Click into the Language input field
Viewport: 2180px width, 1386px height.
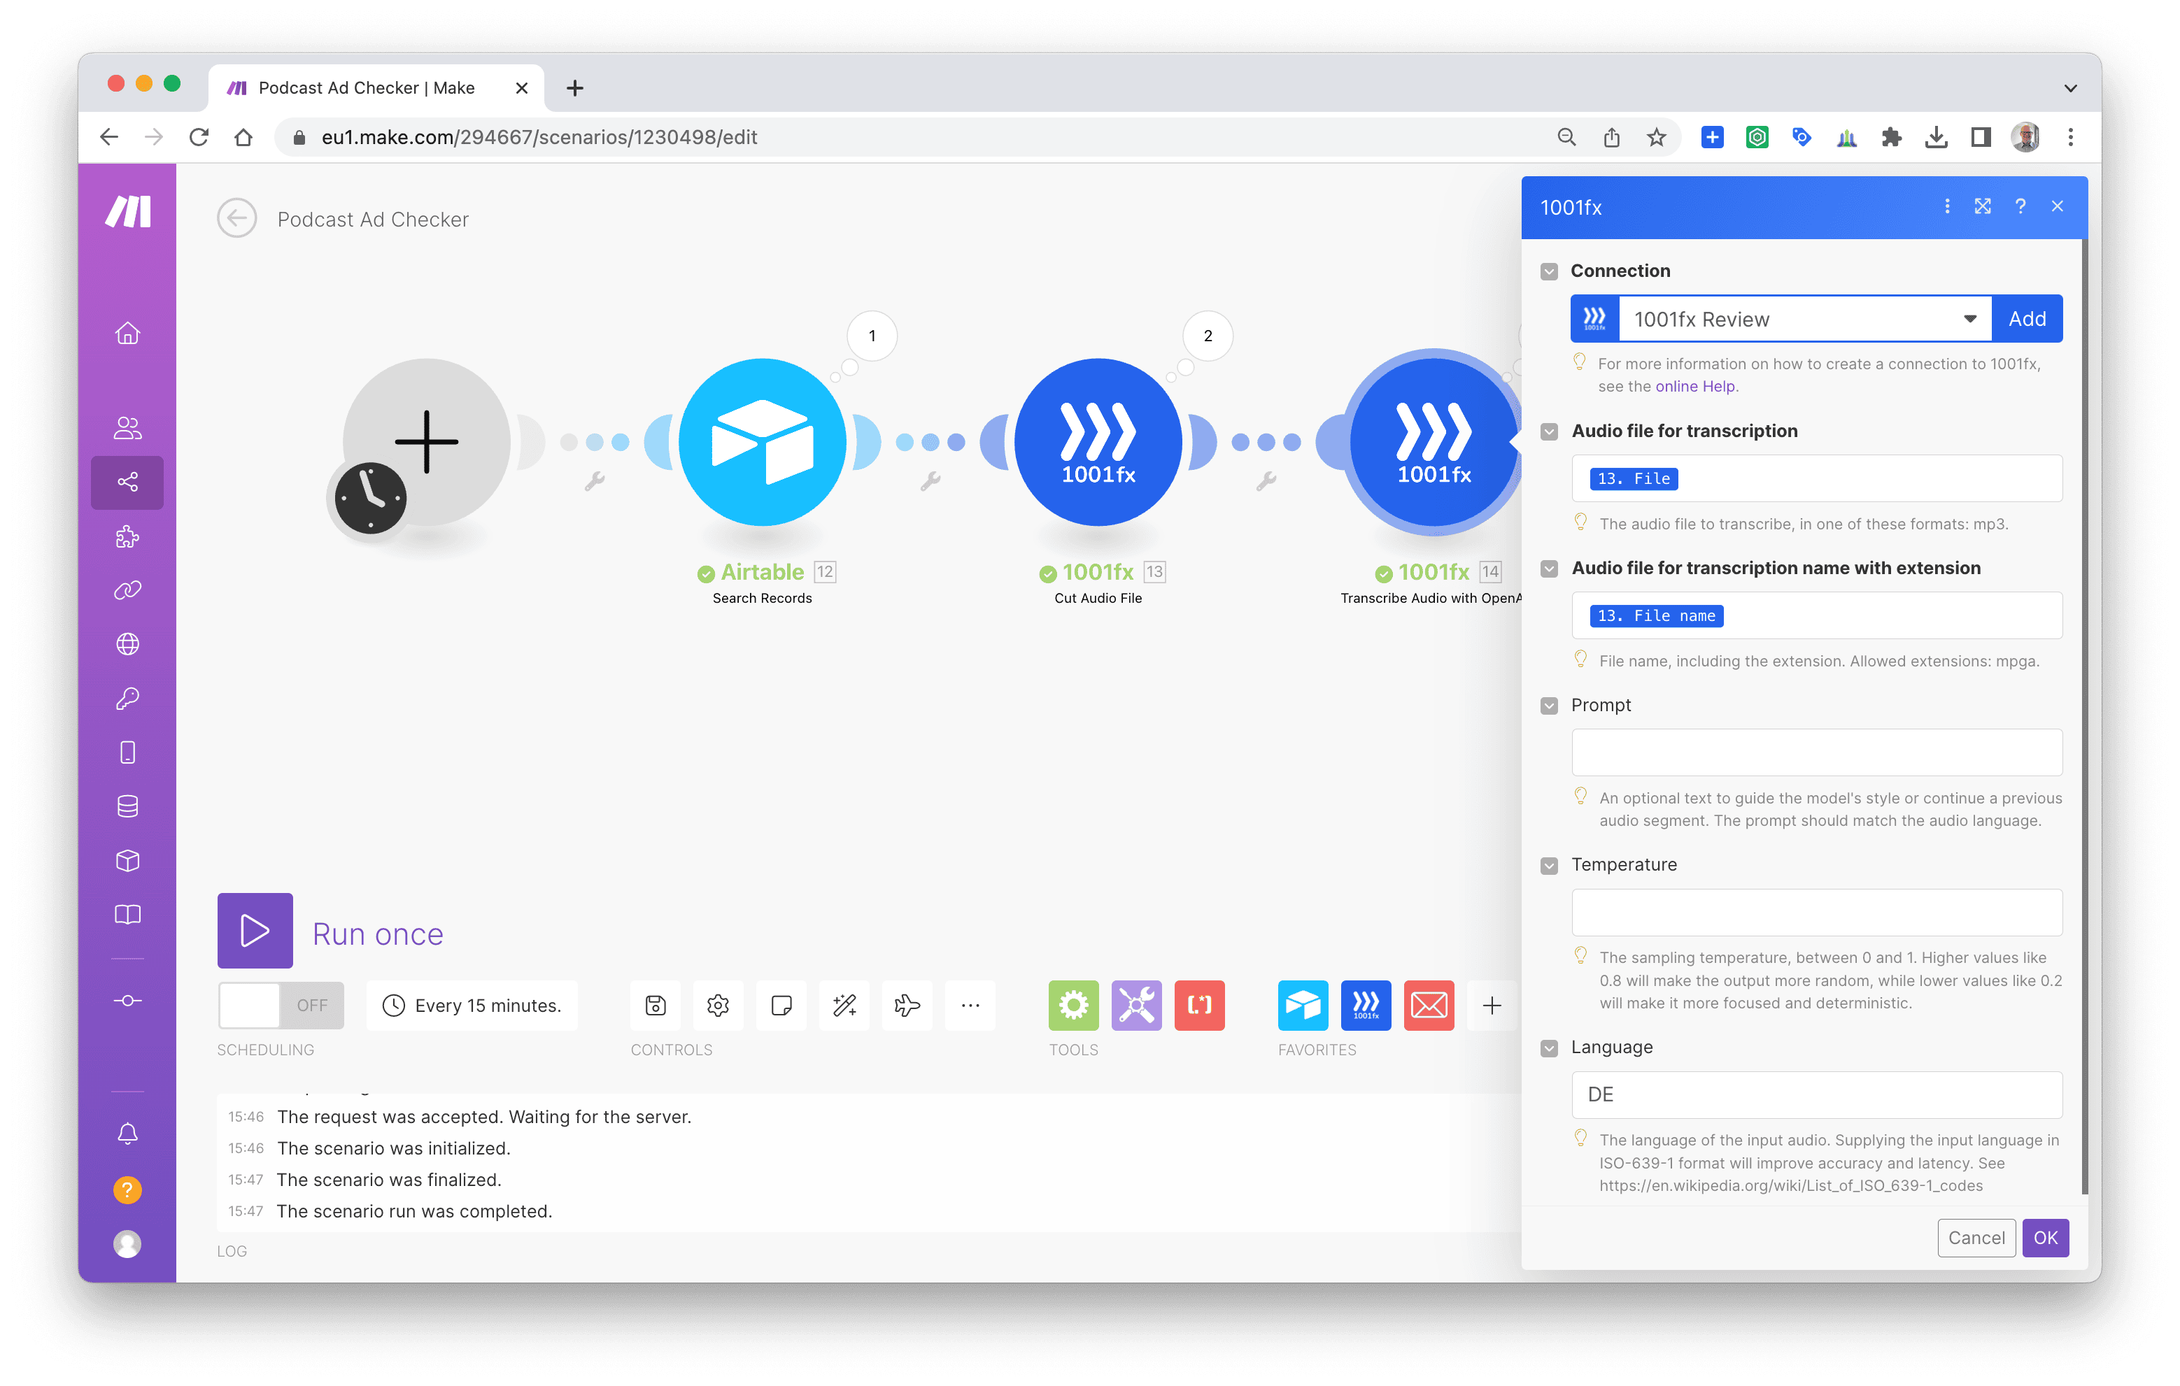[x=1816, y=1094]
